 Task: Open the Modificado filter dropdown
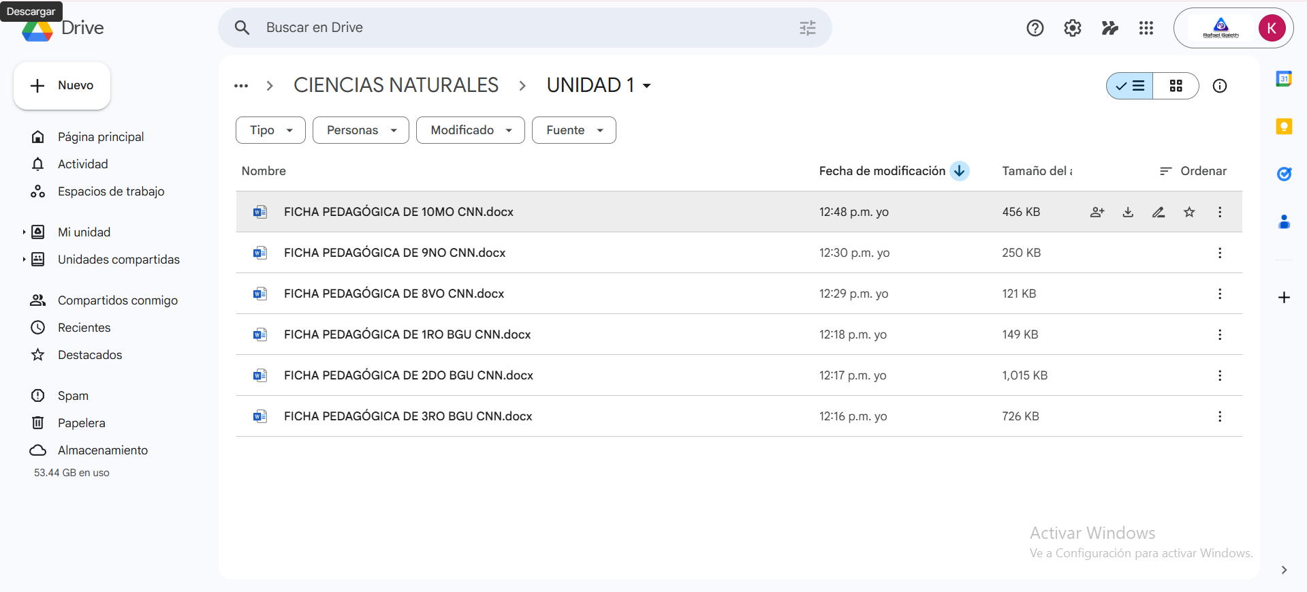coord(470,130)
